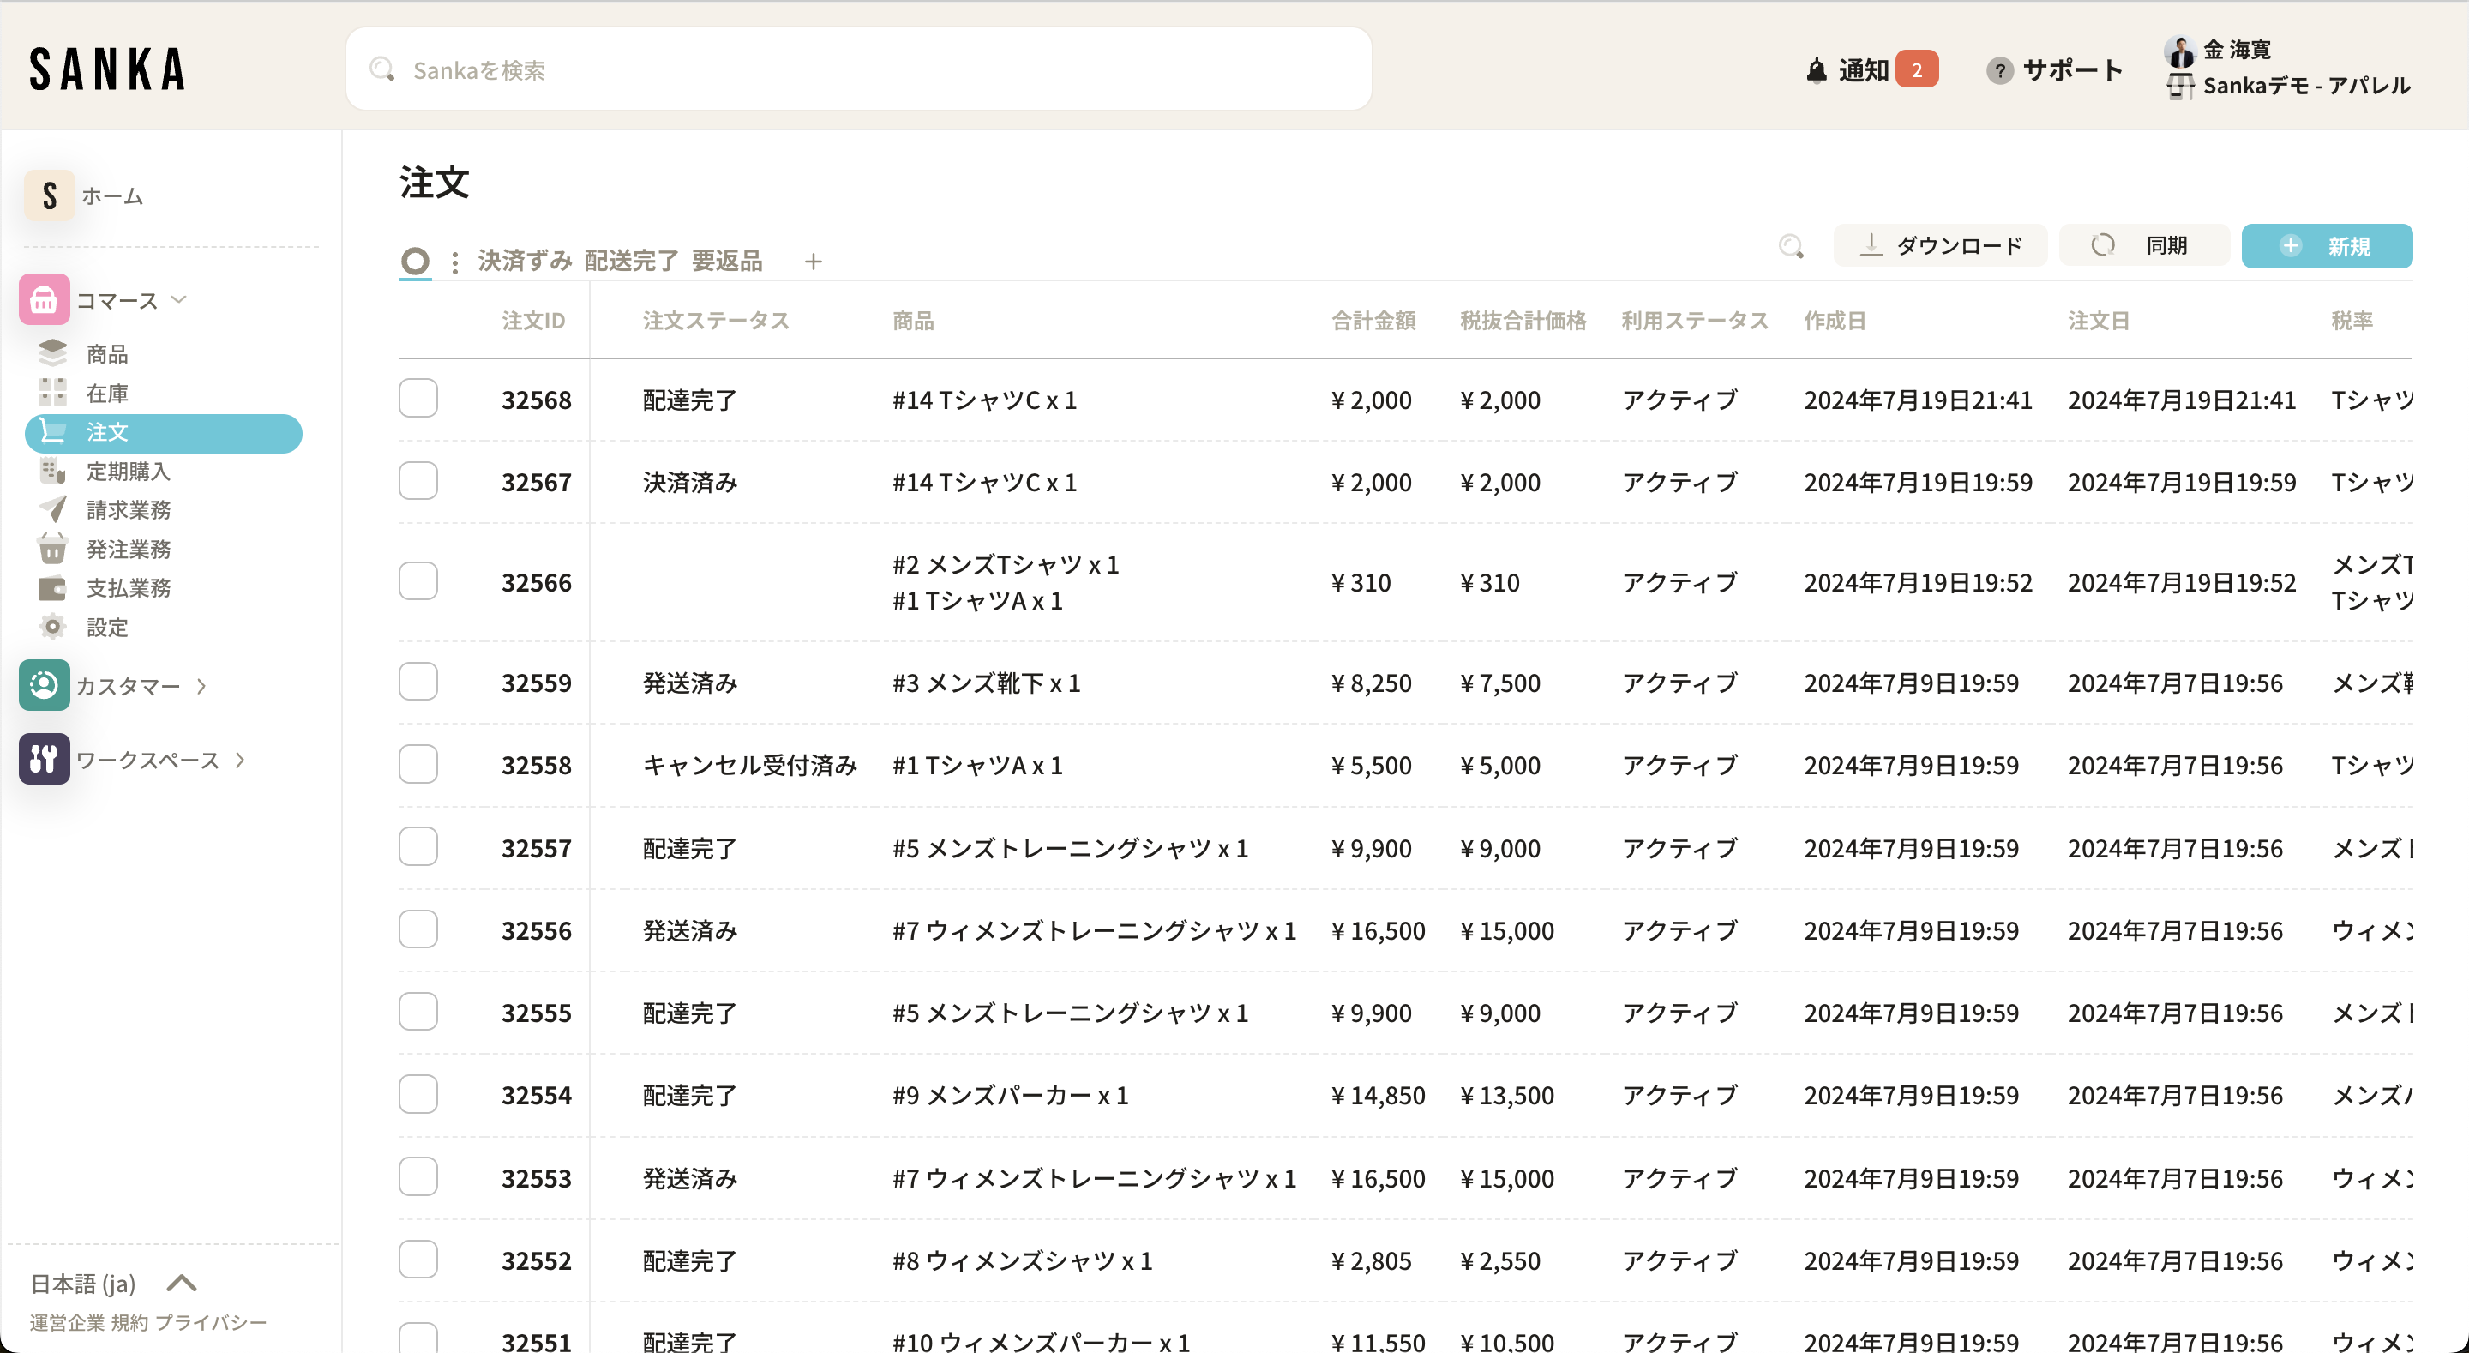Click the カスタマー teal icon
This screenshot has height=1353, width=2469.
(x=44, y=686)
